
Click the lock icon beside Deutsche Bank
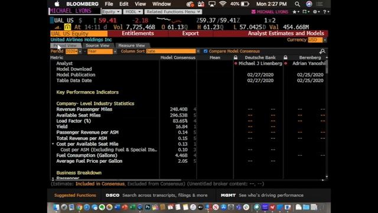[236, 57]
